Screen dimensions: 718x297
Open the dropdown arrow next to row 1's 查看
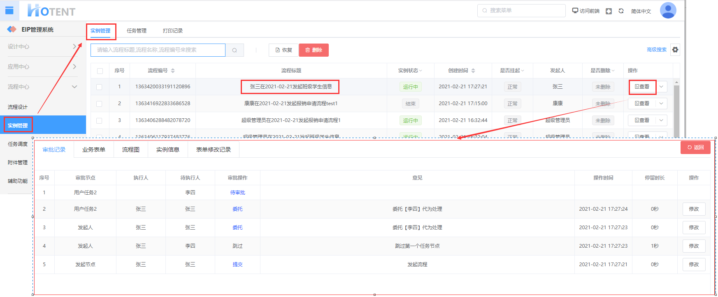[x=661, y=87]
